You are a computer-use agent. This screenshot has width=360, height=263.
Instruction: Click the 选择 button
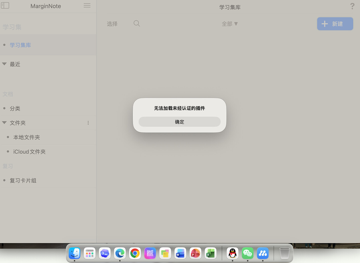click(112, 24)
